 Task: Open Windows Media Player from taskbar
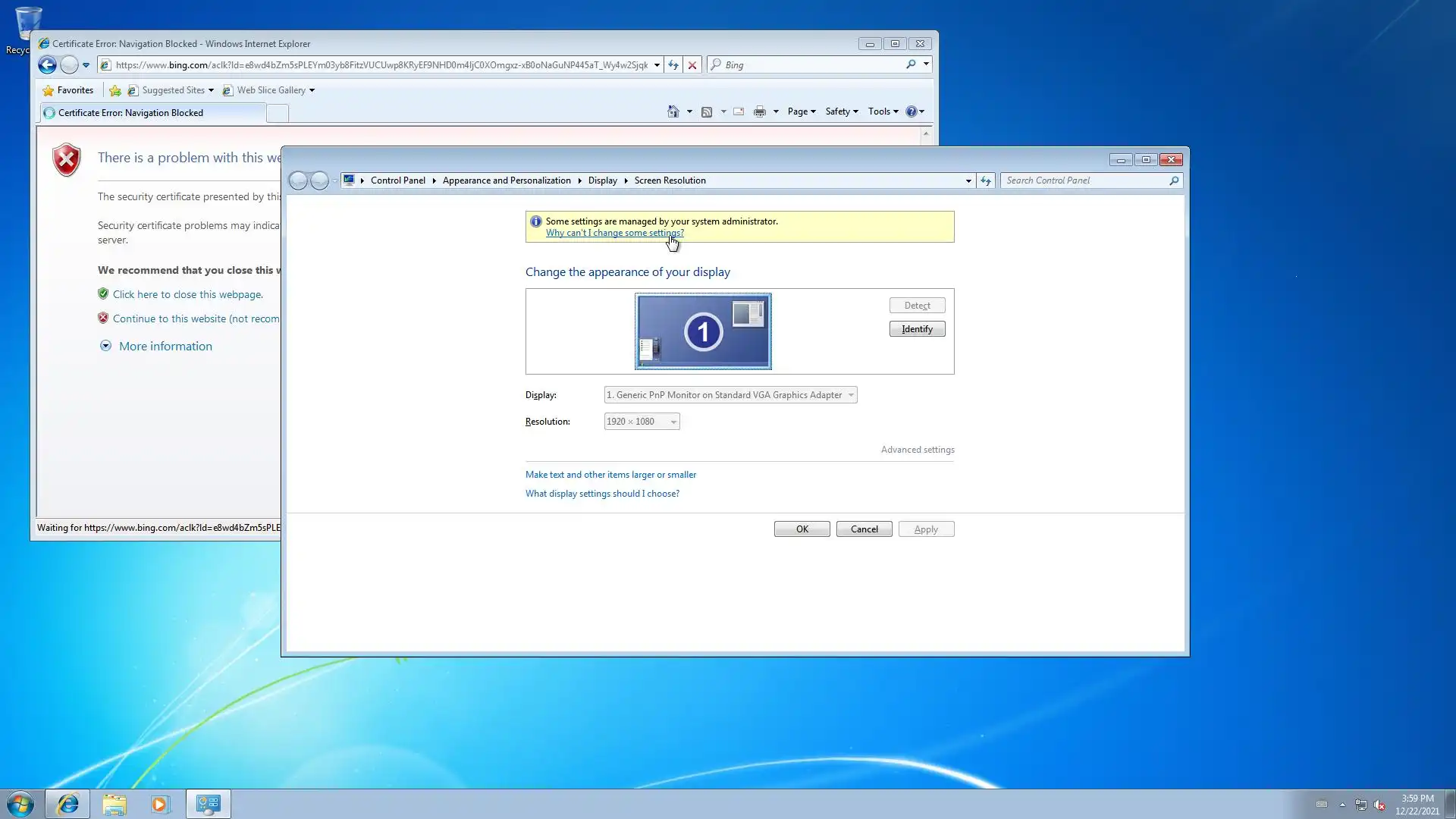point(160,804)
